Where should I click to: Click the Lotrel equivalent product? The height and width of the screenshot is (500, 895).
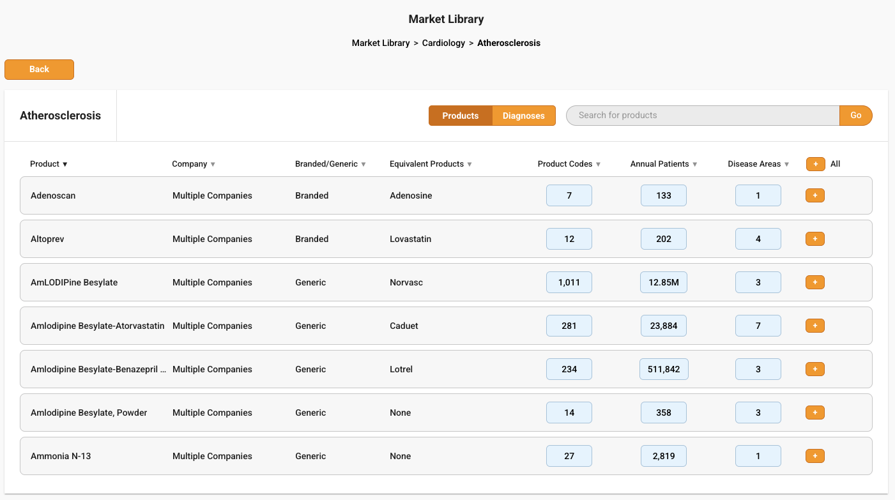401,370
